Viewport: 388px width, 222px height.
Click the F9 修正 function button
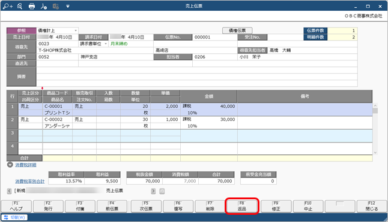point(276,206)
